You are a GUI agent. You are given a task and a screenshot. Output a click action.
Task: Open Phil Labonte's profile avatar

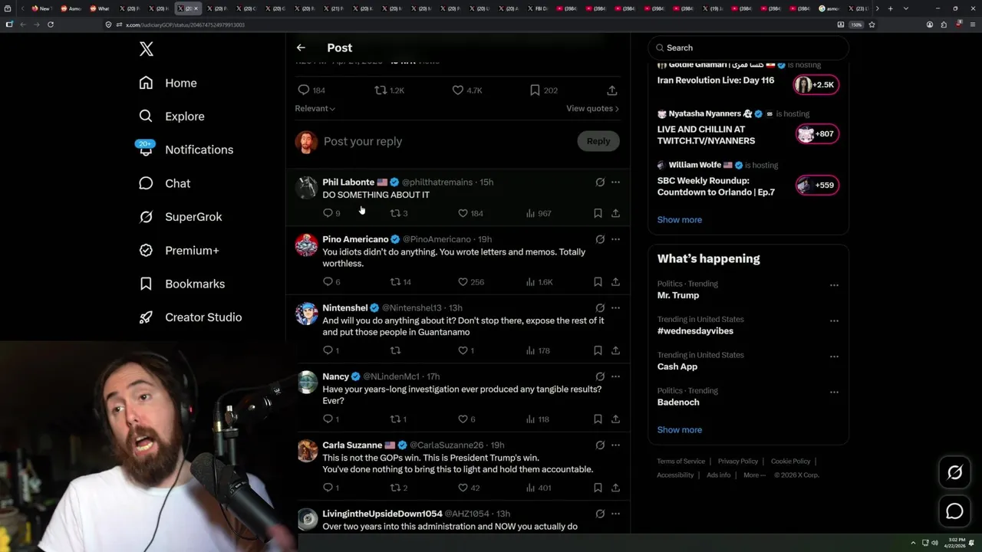307,187
